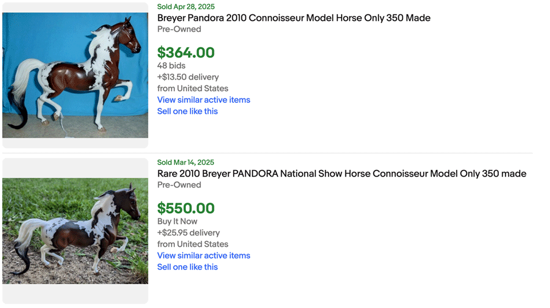View similar active items for the $550.00 listing
The width and height of the screenshot is (550, 308).
click(x=204, y=256)
